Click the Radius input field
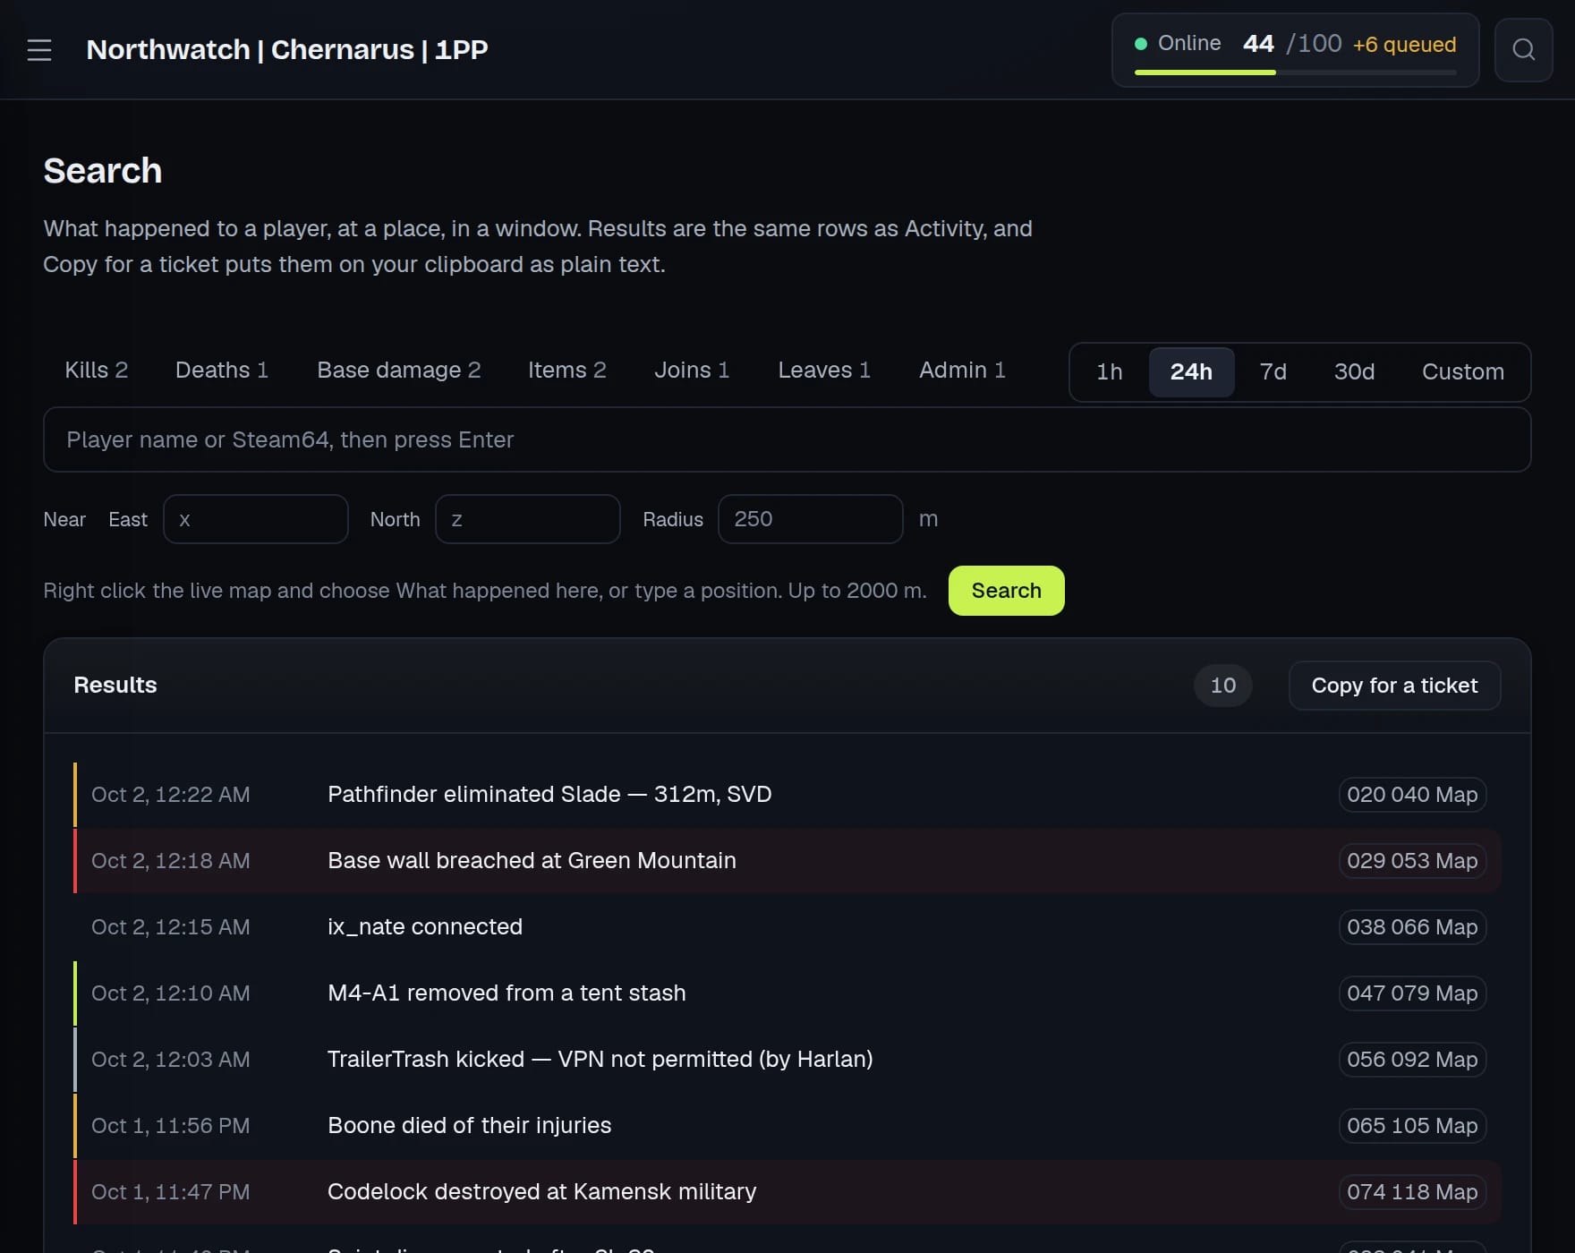This screenshot has height=1253, width=1575. click(x=811, y=519)
